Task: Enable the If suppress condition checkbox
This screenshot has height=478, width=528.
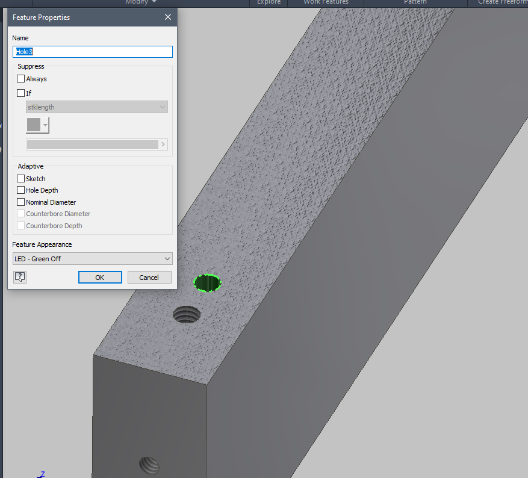Action: 20,93
